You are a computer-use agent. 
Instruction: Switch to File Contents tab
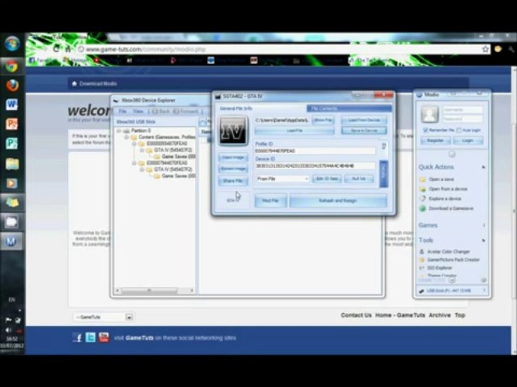click(349, 108)
